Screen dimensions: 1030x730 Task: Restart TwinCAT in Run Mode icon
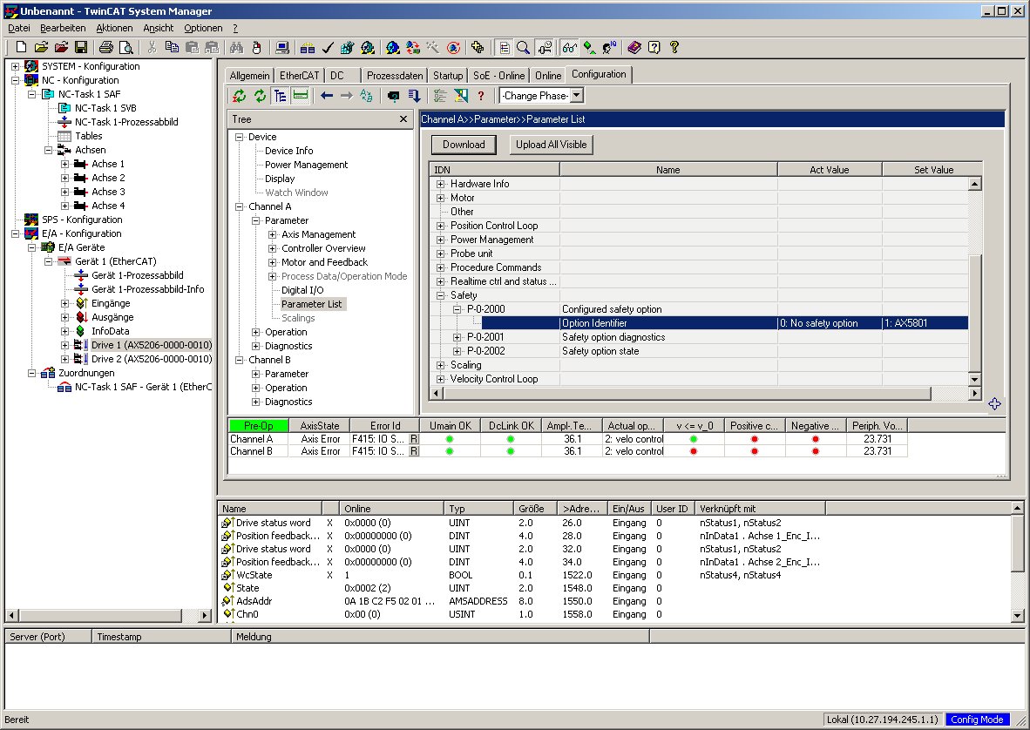[368, 47]
